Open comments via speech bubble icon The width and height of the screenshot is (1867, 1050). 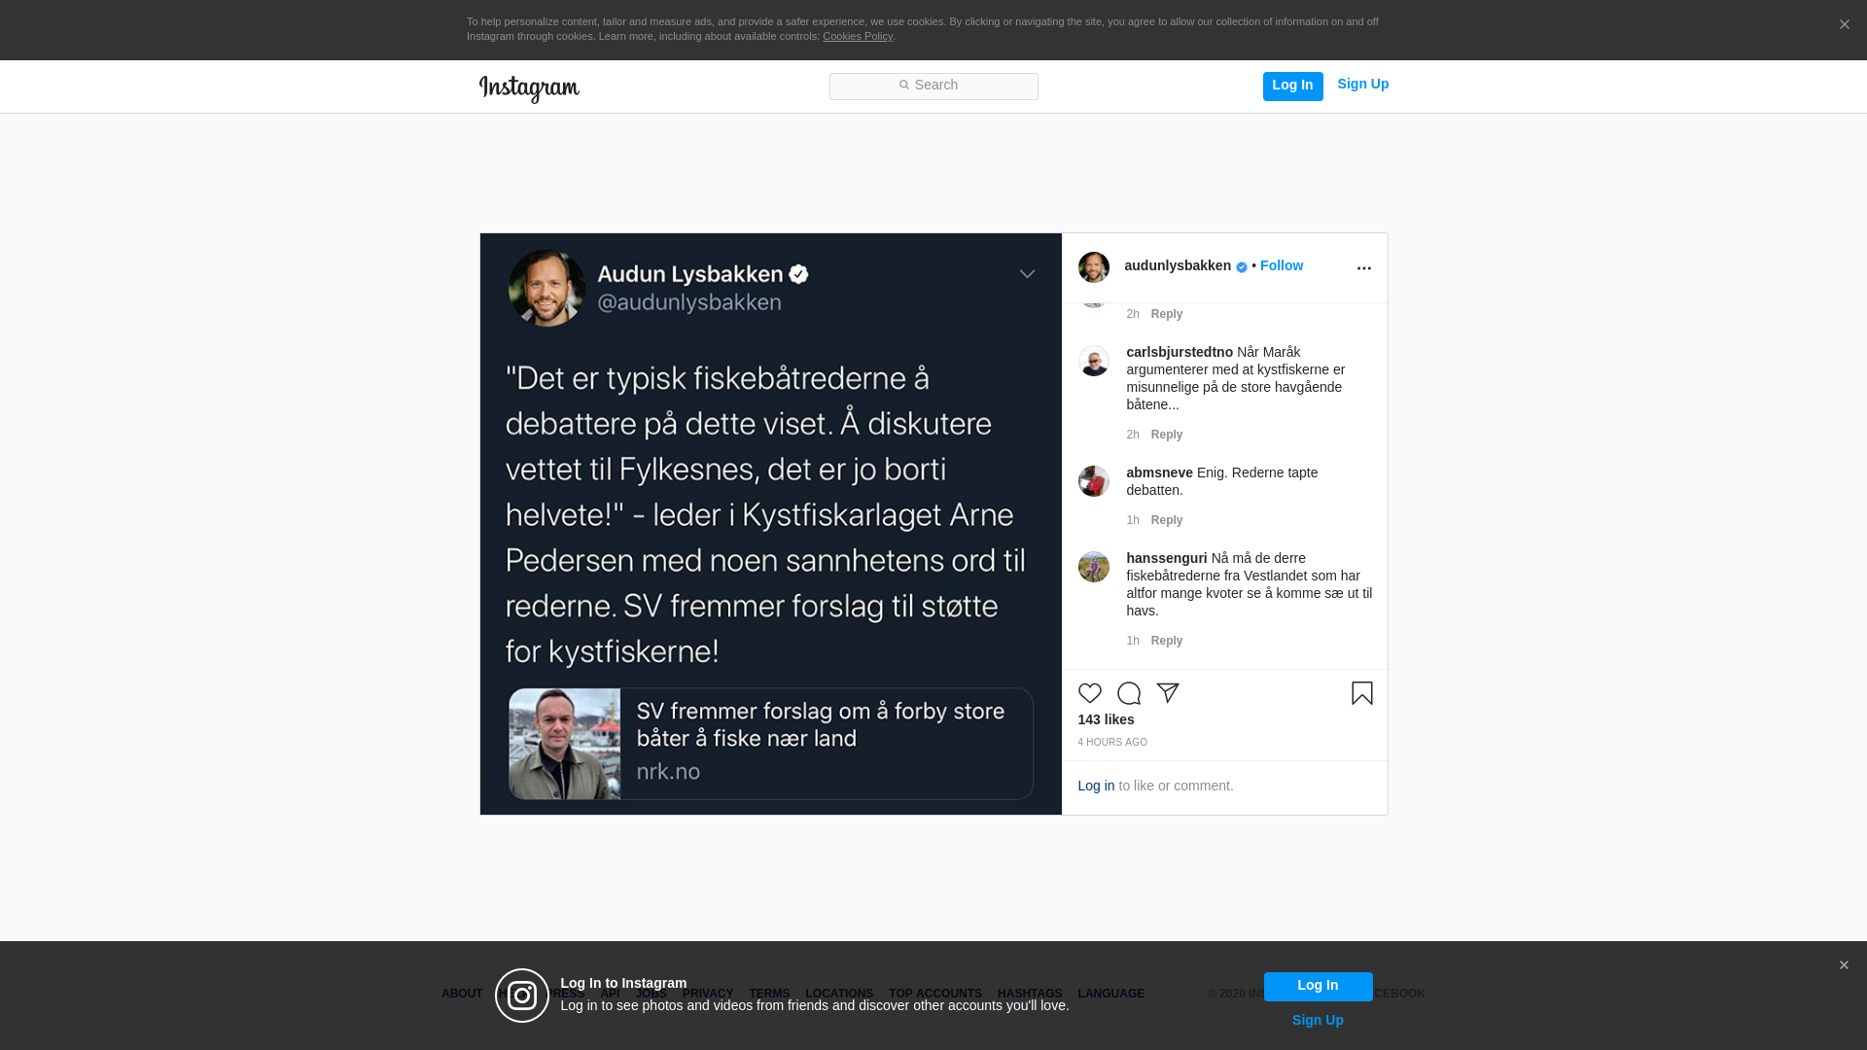pos(1129,693)
